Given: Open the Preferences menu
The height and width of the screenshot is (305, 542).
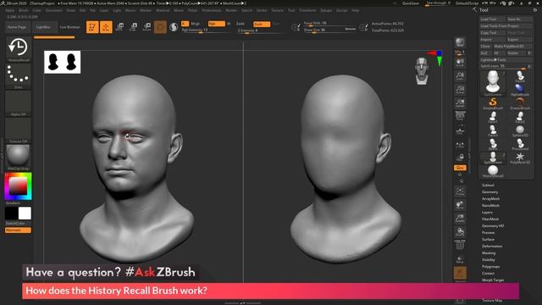Looking at the screenshot, I should click(x=212, y=10).
